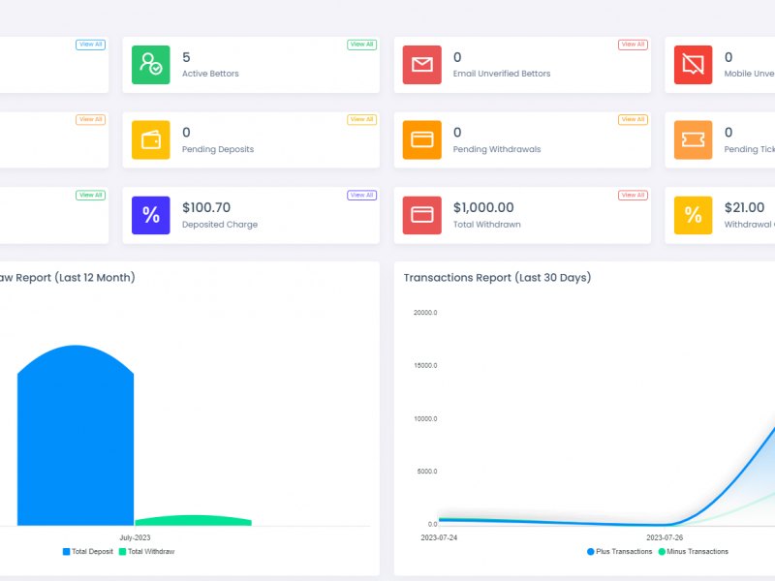Click the 15000.0 y-axis label
The height and width of the screenshot is (581, 775).
click(x=425, y=366)
